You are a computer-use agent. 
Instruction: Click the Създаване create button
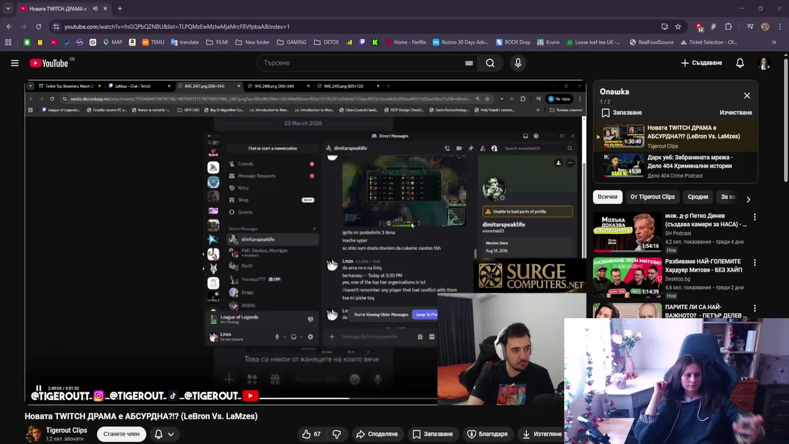click(x=701, y=63)
